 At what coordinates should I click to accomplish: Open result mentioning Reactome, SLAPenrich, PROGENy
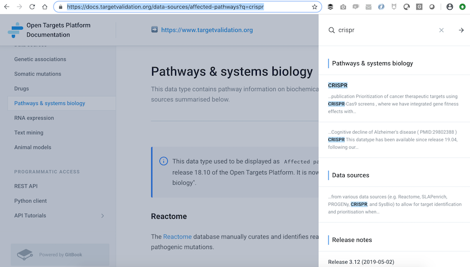[x=394, y=204]
